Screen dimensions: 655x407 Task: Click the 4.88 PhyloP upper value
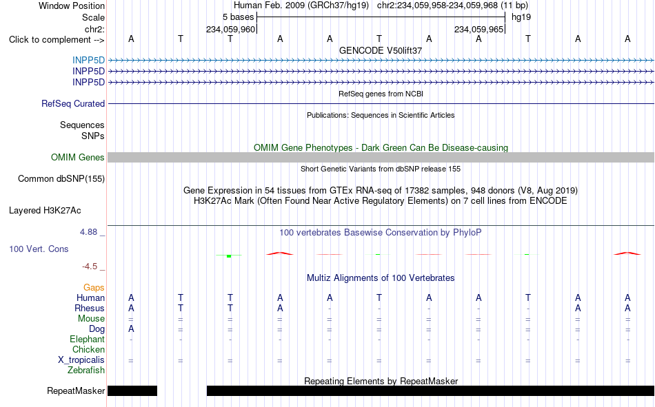point(88,232)
